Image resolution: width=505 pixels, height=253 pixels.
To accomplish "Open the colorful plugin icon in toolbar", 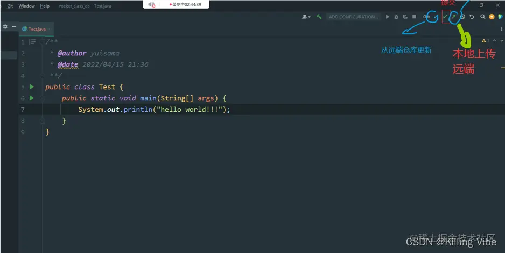I will pyautogui.click(x=501, y=17).
